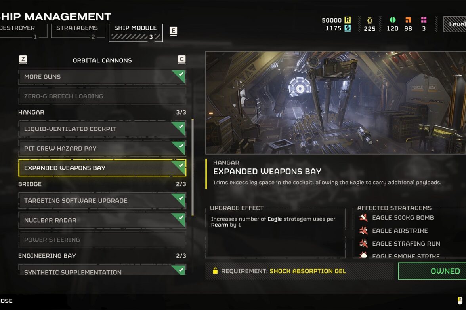
Task: Click the green Owned button
Action: click(x=432, y=271)
